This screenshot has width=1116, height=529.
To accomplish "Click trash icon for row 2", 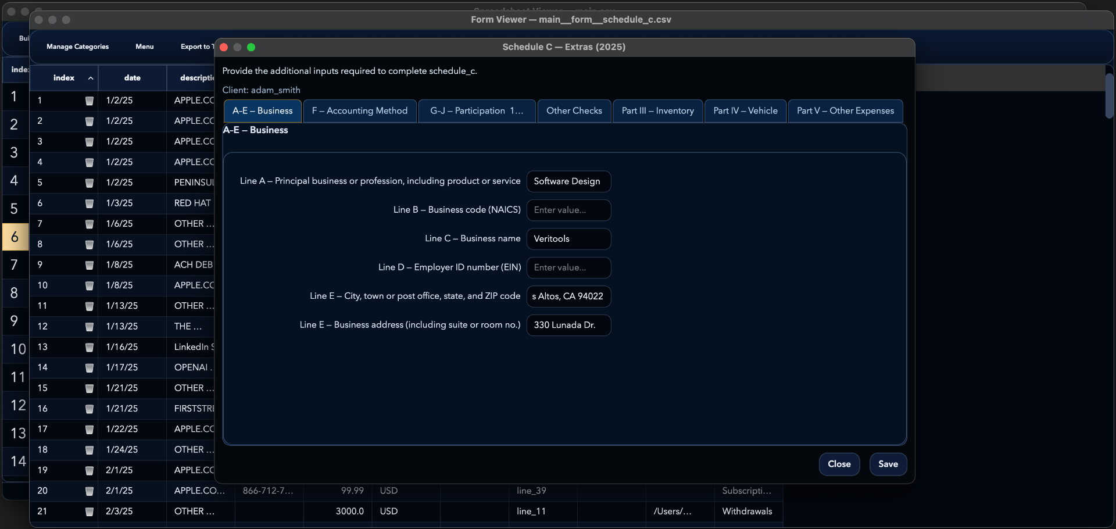I will (x=90, y=121).
